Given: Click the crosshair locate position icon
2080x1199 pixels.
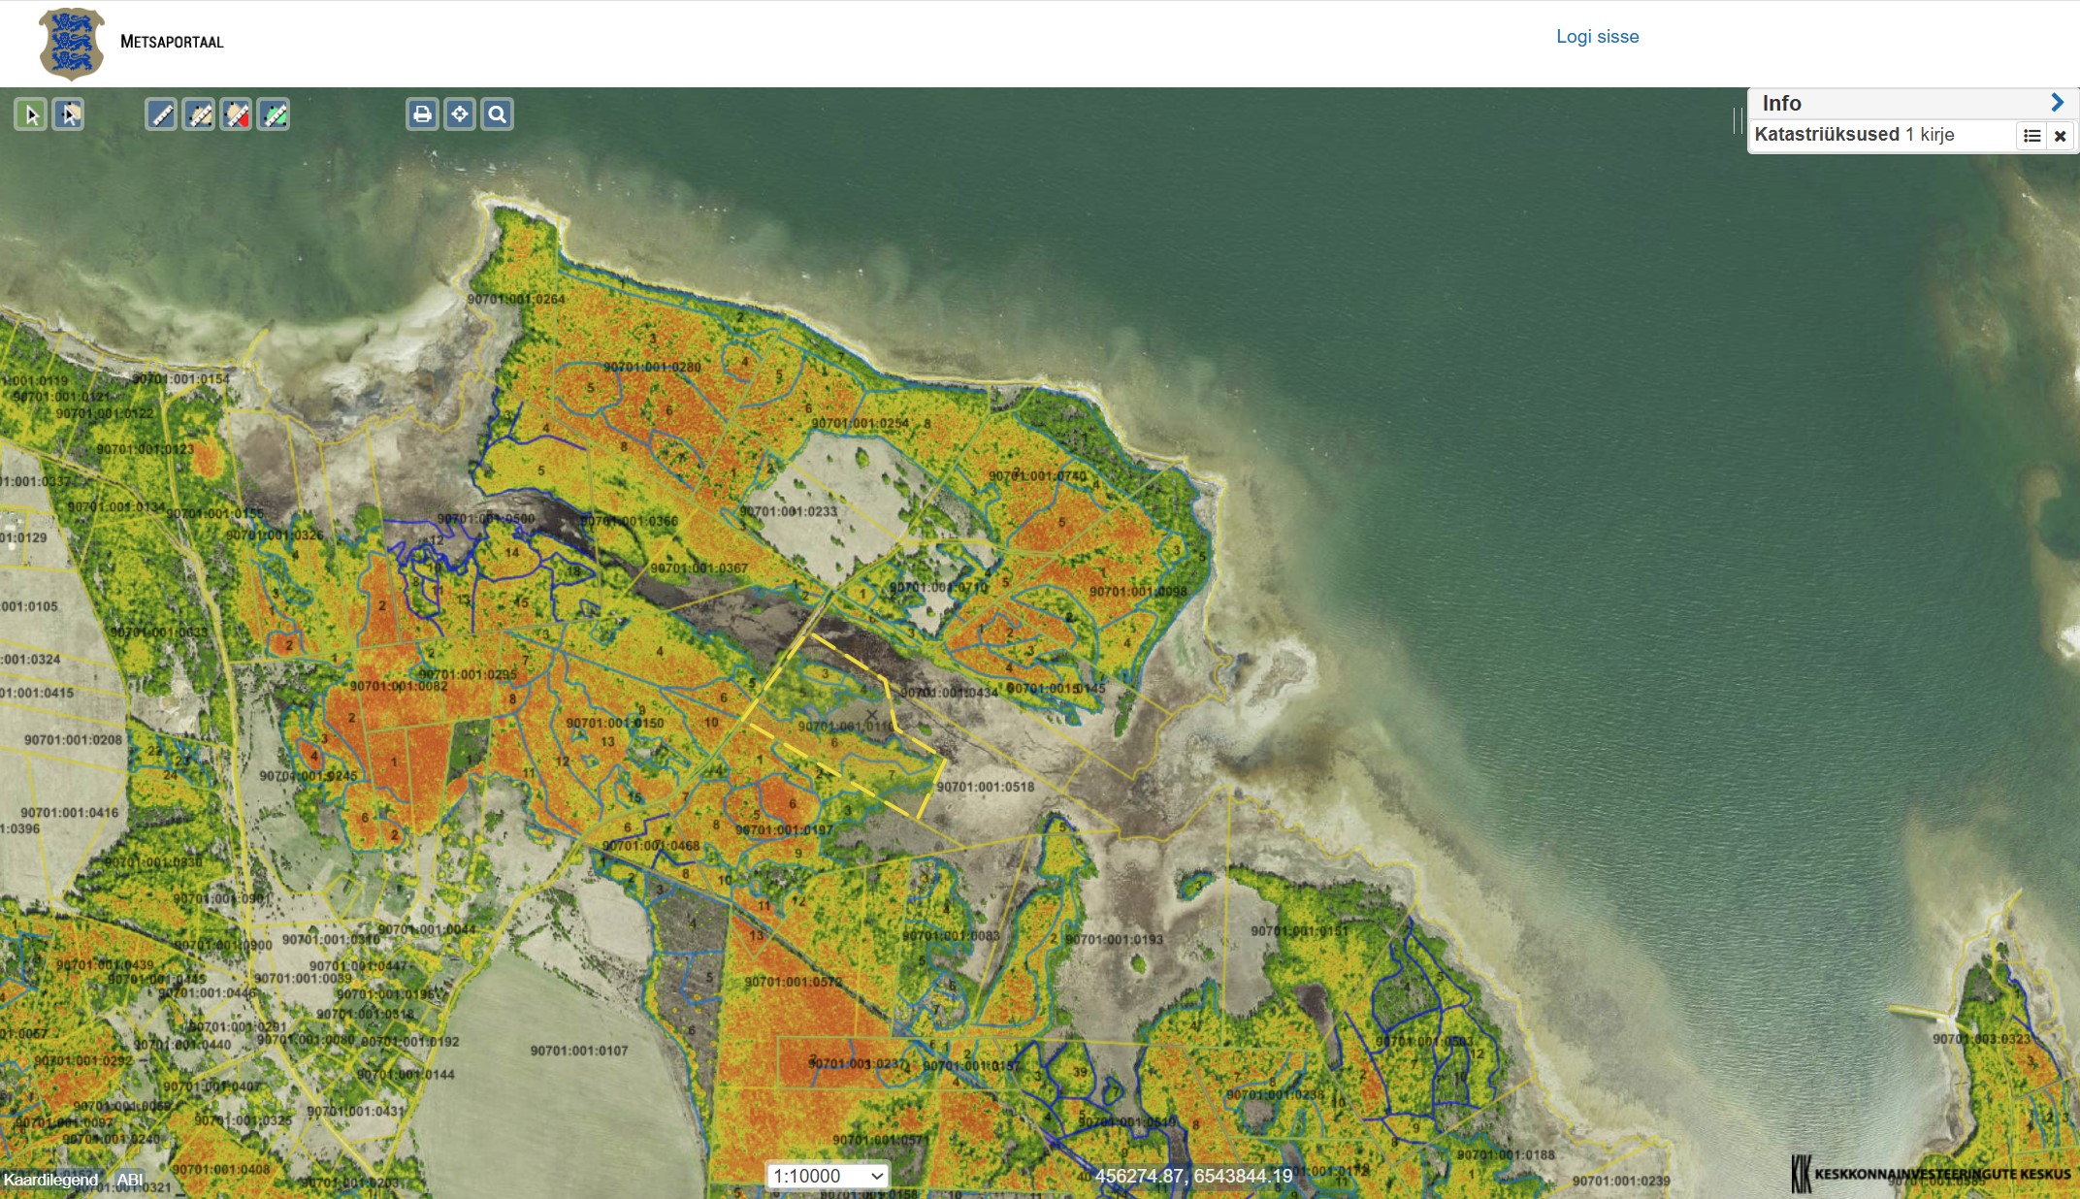Looking at the screenshot, I should (x=460, y=114).
